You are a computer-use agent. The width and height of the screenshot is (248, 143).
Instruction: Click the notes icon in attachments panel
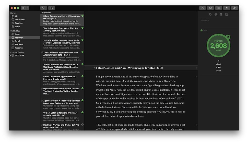tap(221, 15)
